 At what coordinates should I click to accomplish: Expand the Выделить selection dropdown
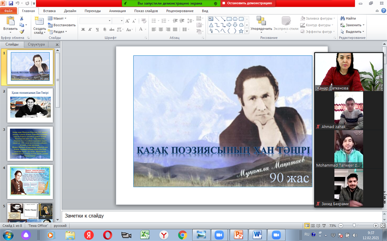pos(352,32)
